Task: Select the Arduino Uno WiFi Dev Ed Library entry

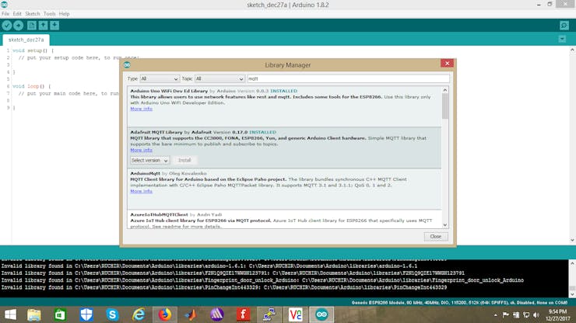Action: pos(284,106)
